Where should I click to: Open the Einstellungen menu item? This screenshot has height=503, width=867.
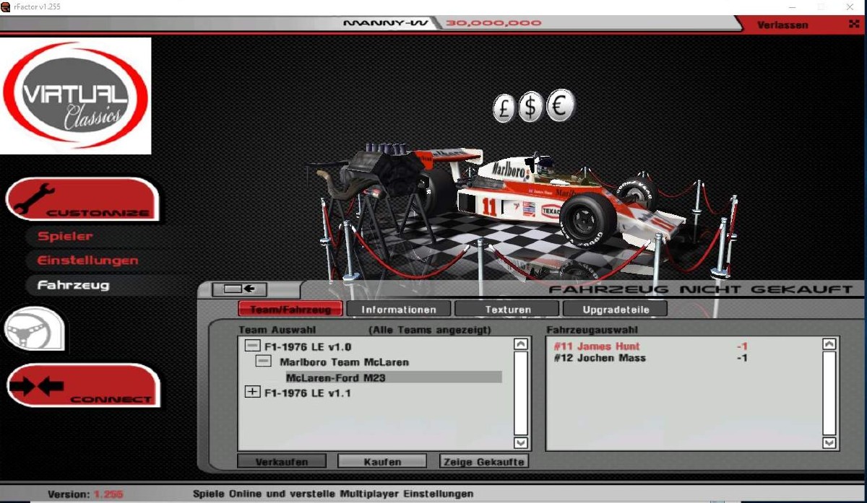[87, 261]
